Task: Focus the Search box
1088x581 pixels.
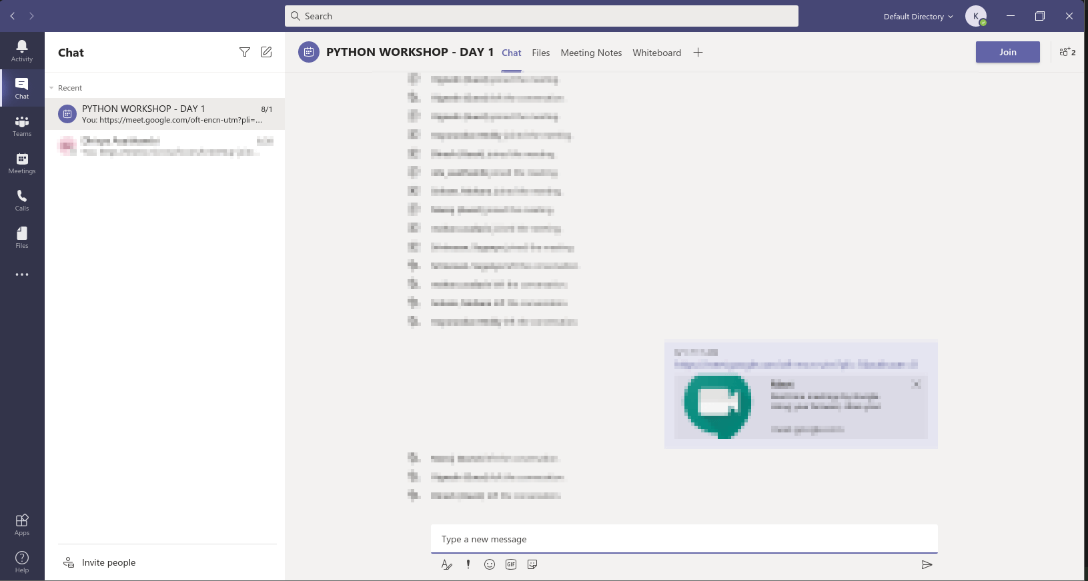Action: click(x=542, y=16)
